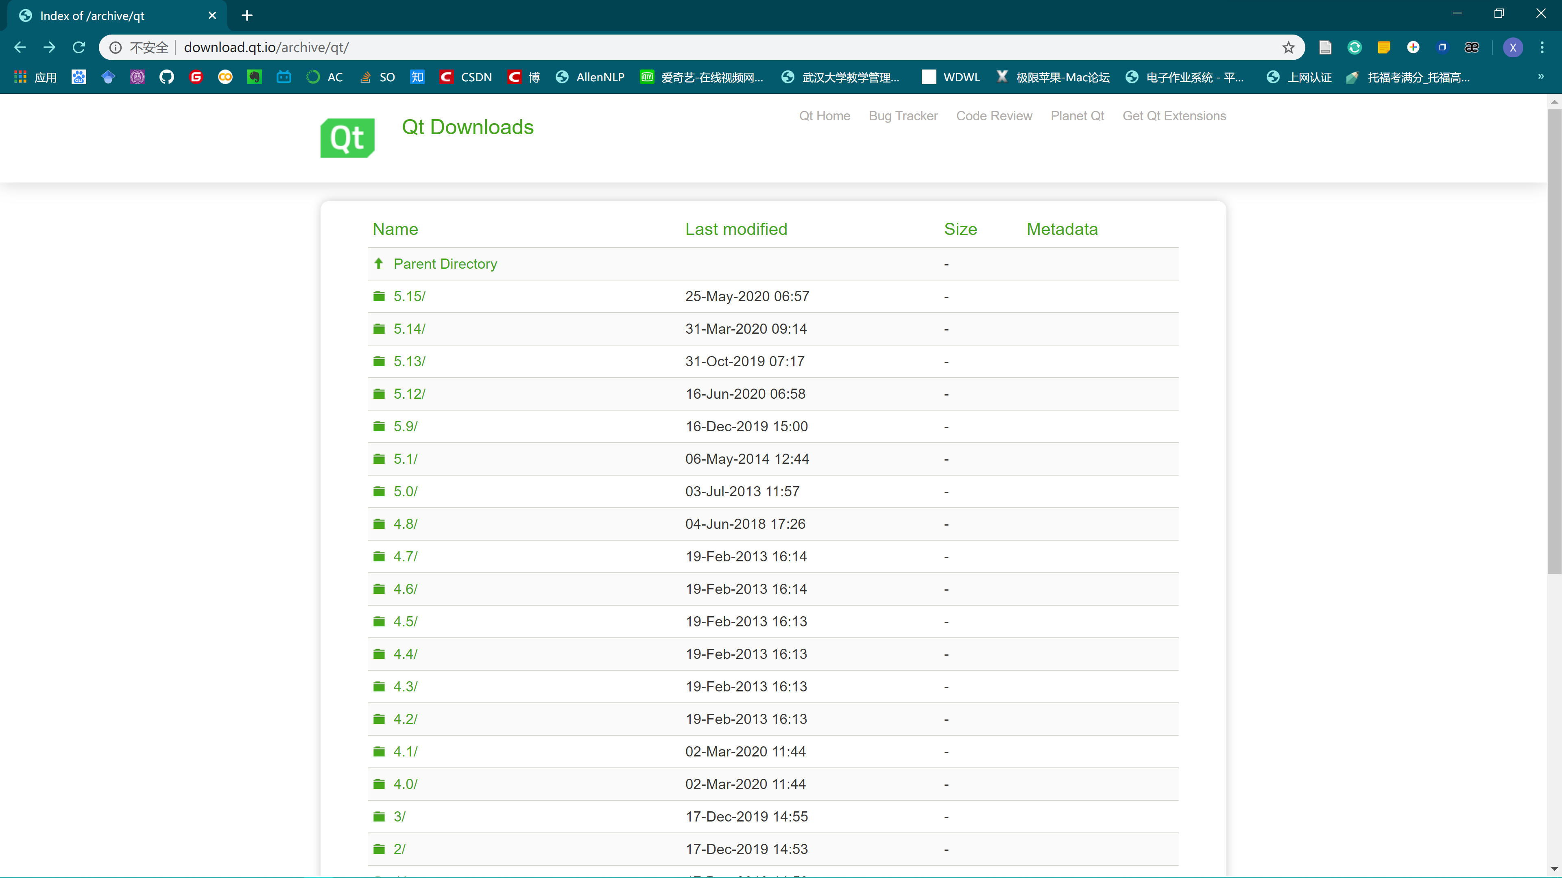
Task: Open the 5.12/ directory link
Action: coord(409,394)
